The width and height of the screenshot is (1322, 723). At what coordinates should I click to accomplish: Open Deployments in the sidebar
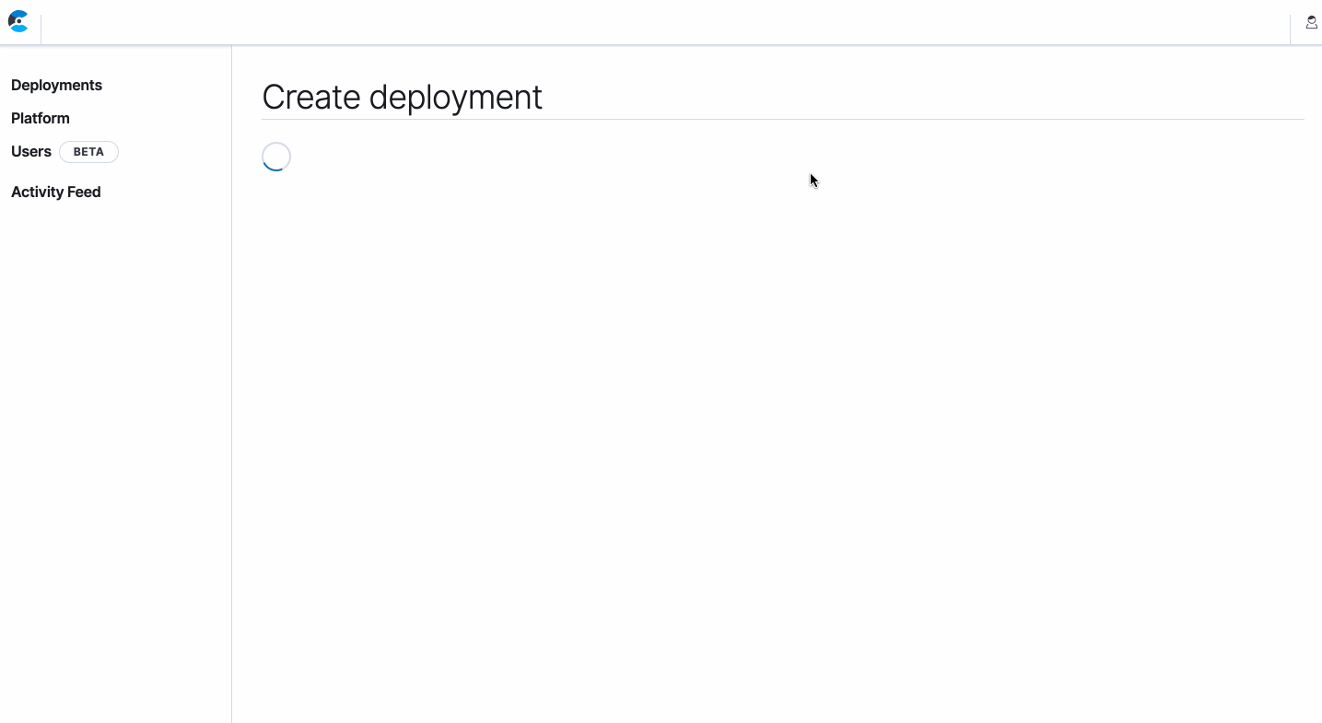56,85
